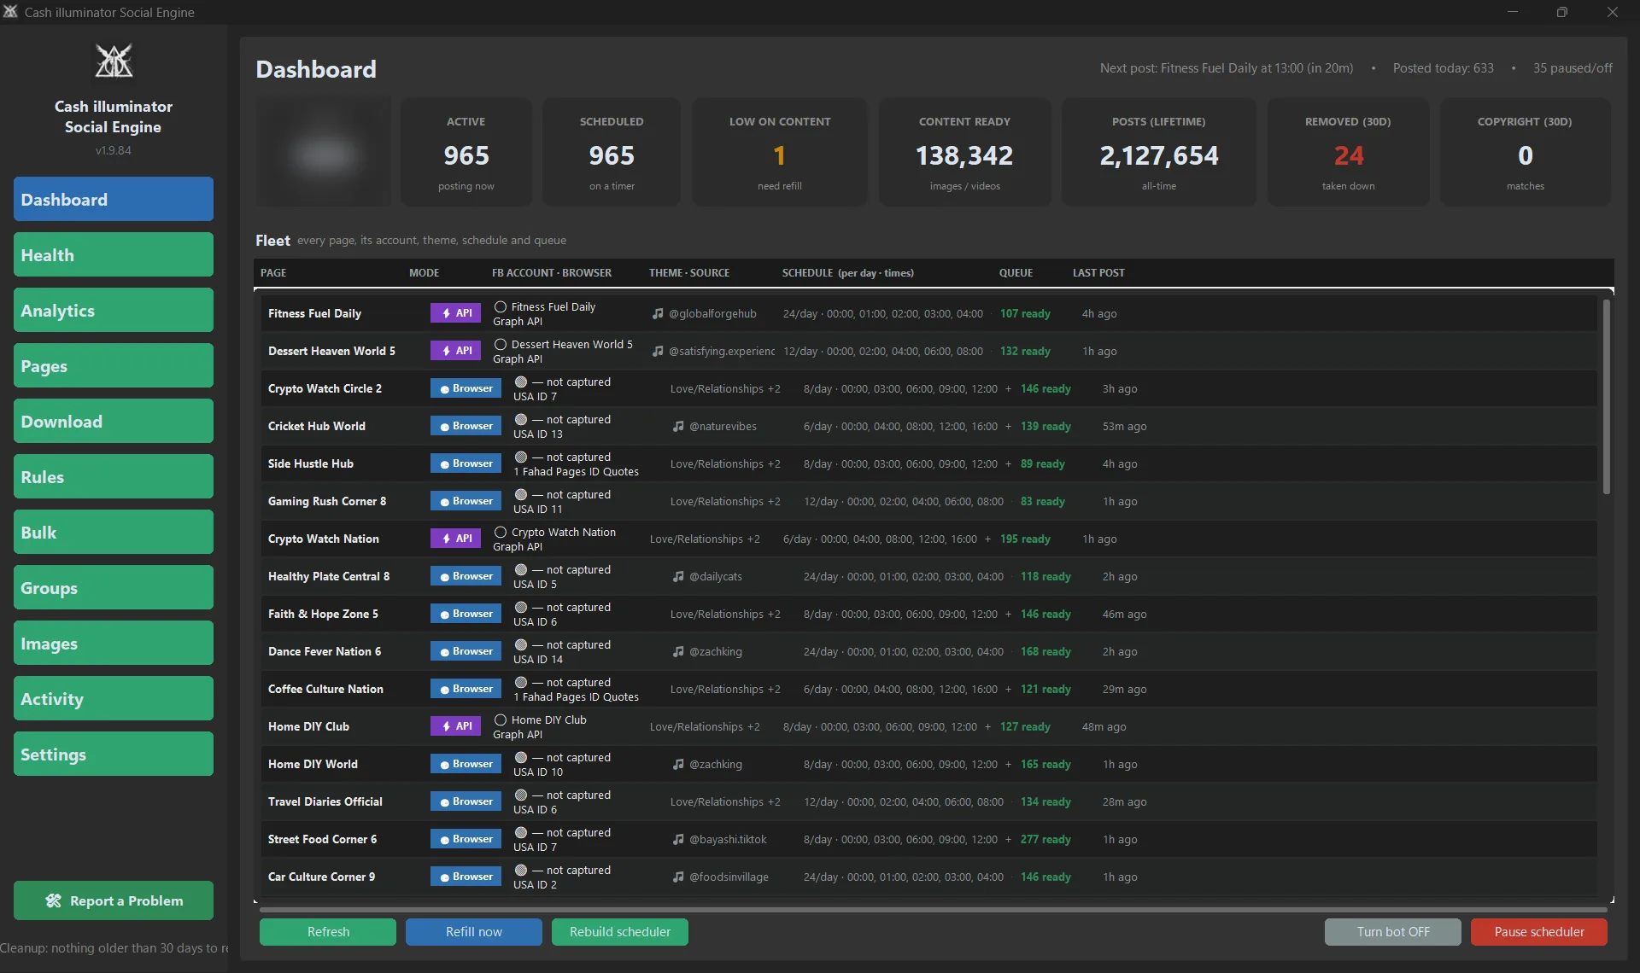Screen dimensions: 1640x973
Task: Open the Activity section
Action: click(114, 698)
